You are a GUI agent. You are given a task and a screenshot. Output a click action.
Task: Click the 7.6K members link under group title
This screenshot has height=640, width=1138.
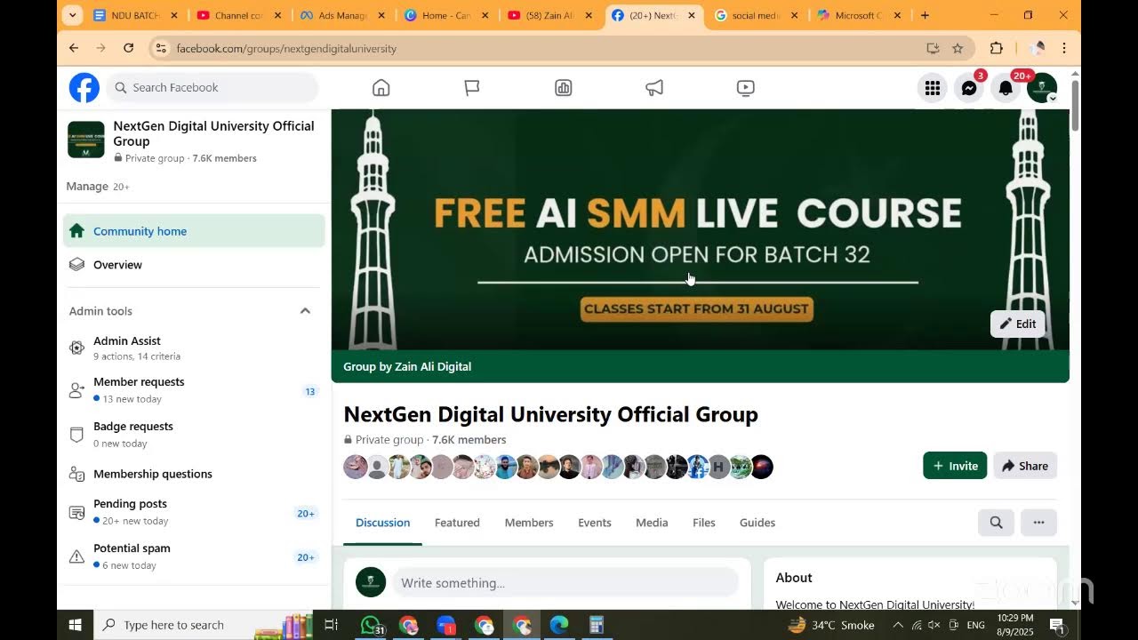pyautogui.click(x=469, y=440)
